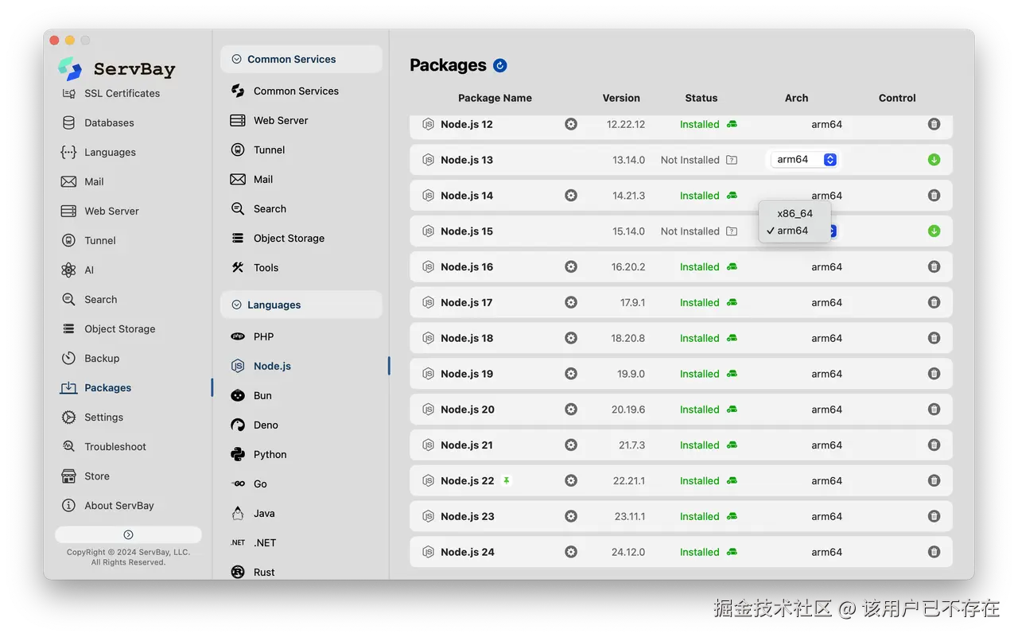Select Tools in middle panel
This screenshot has height=637, width=1018.
[x=254, y=267]
